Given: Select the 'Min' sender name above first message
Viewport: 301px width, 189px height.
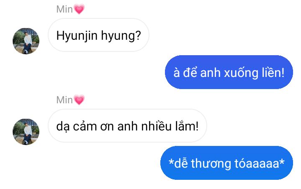Looking at the screenshot, I should (64, 9).
